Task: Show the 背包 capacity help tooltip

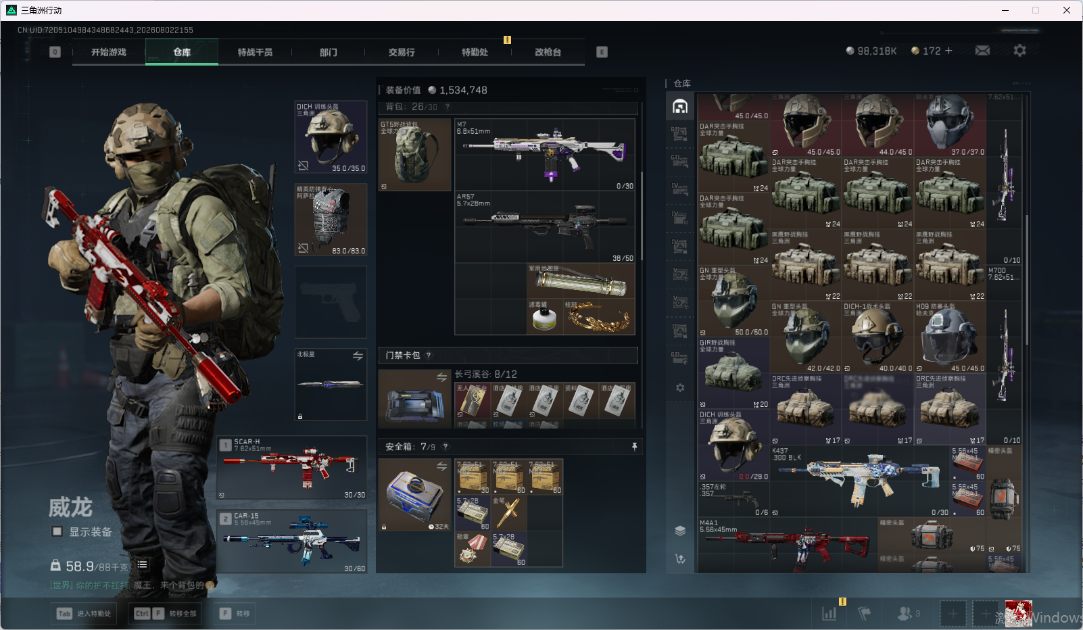Action: click(x=448, y=107)
